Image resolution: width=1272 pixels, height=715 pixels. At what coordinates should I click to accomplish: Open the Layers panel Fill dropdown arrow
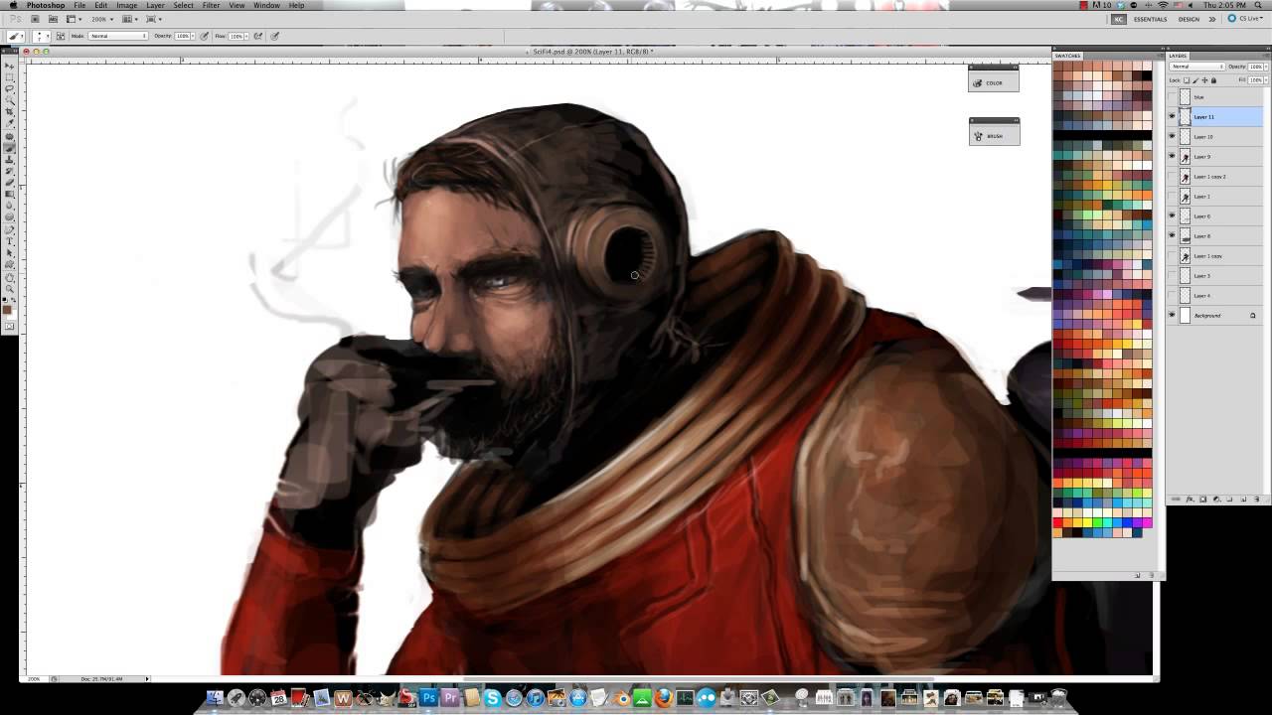click(1266, 79)
